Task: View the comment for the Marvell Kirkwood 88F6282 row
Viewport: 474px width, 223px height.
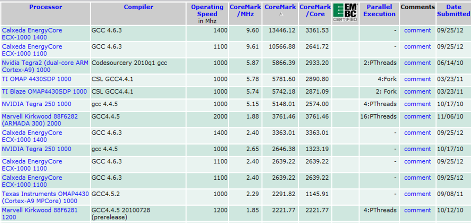Action: click(417, 117)
